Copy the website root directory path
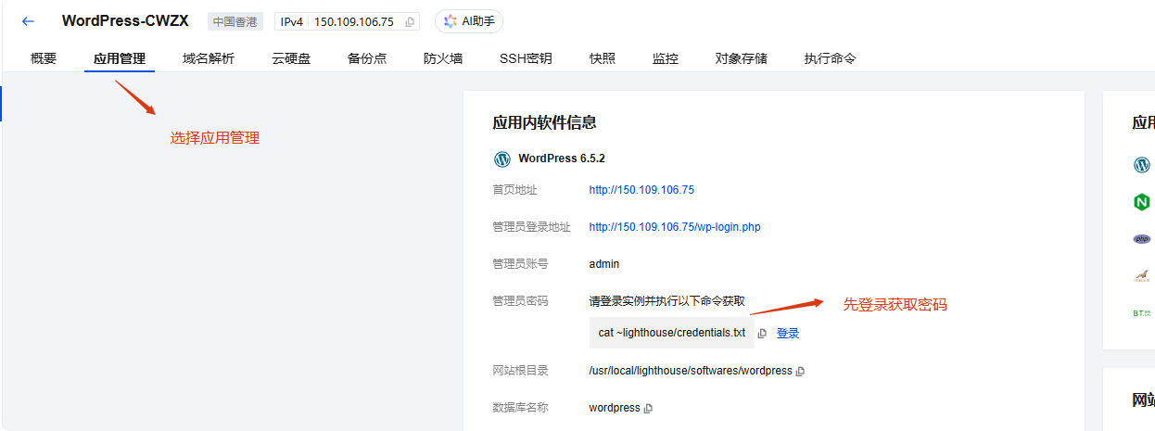Viewport: 1155px width, 431px height. click(801, 372)
